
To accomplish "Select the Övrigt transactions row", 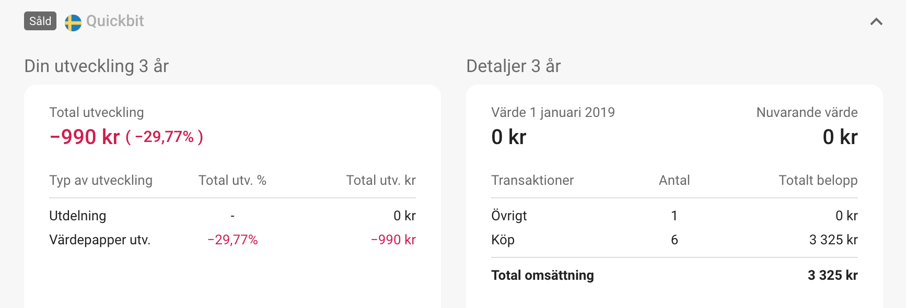I will [675, 216].
